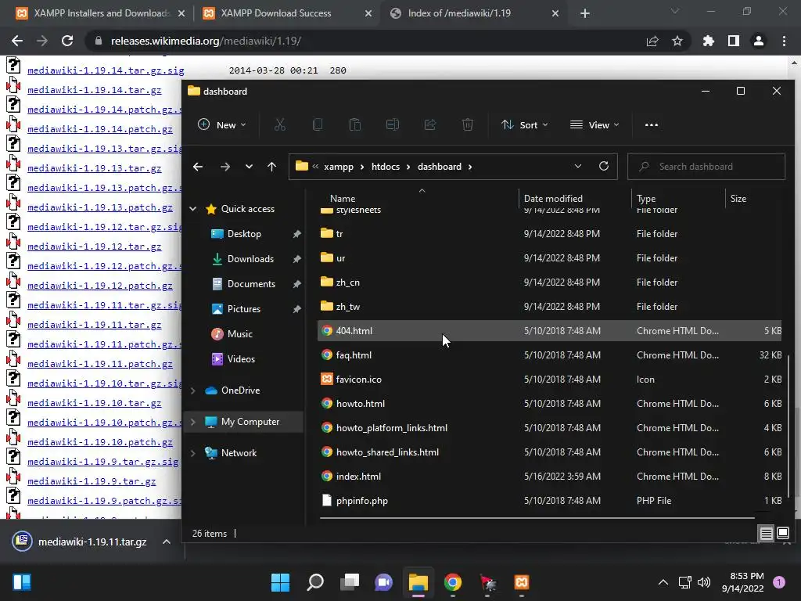
Task: Switch to XAMPP Installers and Downloads tab
Action: [102, 13]
